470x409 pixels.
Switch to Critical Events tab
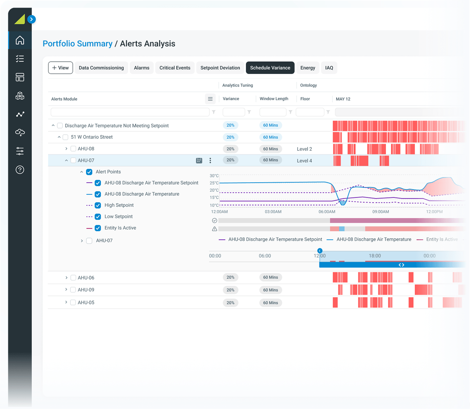point(175,68)
